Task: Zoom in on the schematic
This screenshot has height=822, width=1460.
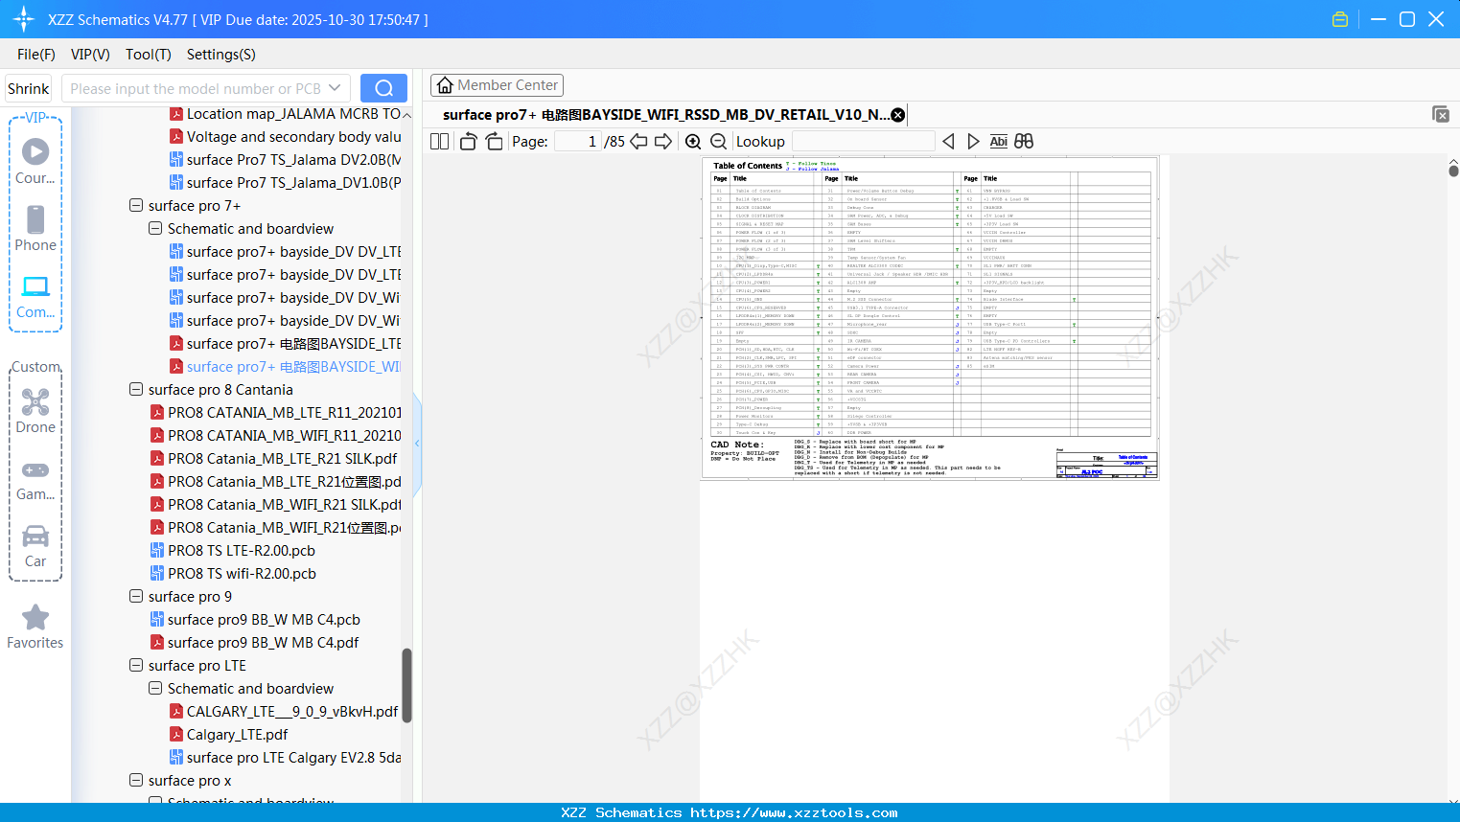Action: pos(693,141)
